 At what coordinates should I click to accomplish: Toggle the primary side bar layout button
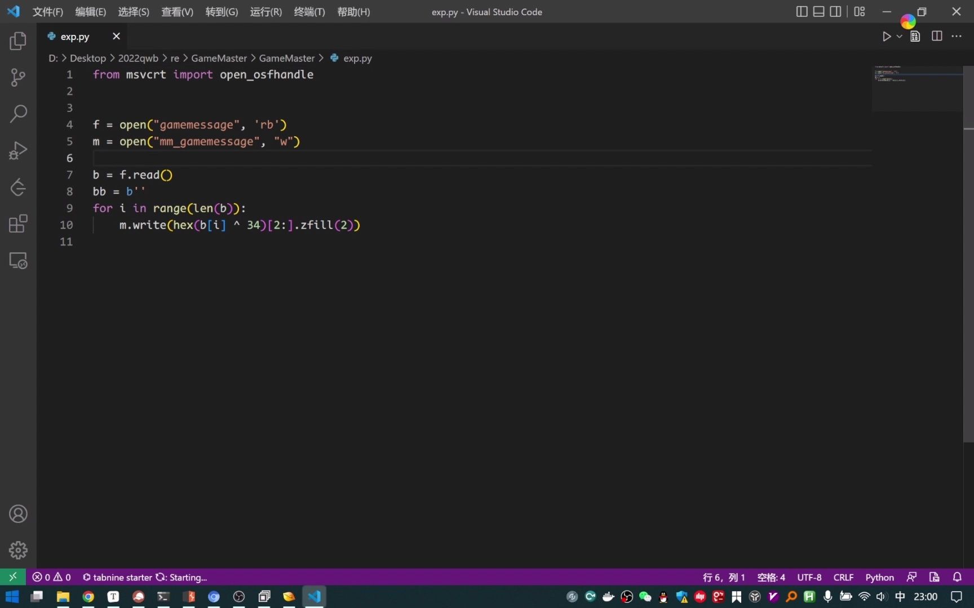[x=802, y=12]
